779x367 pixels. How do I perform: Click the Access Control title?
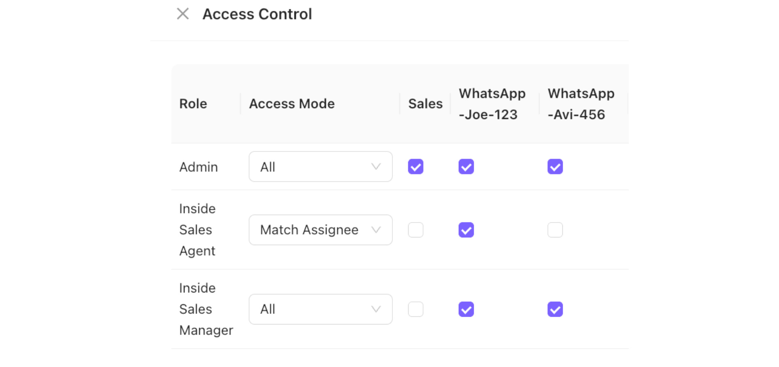(258, 14)
